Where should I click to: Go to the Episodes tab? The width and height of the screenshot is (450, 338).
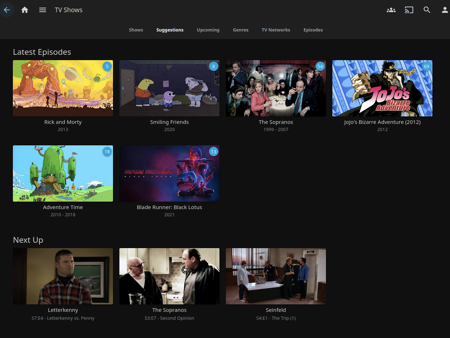pos(313,30)
